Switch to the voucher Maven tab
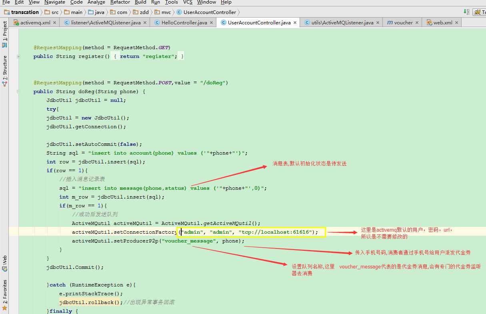This screenshot has height=314, width=486. pyautogui.click(x=403, y=22)
